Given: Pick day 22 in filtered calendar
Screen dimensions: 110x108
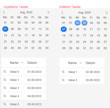Looking at the screenshot, I should [x=71, y=42].
